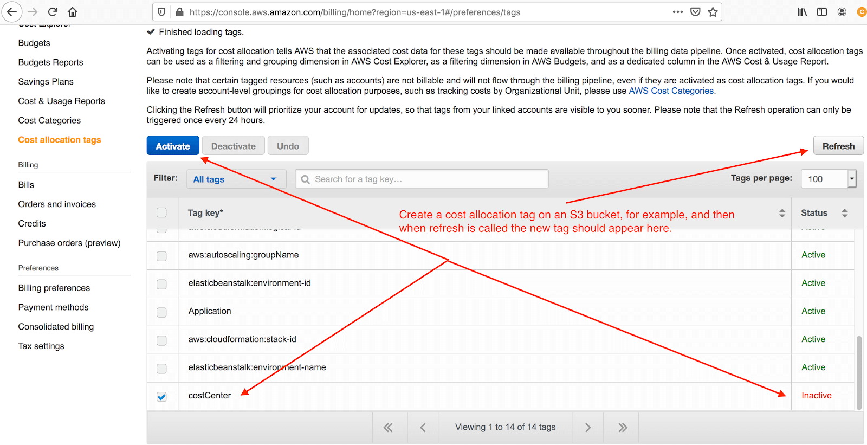Toggle the select-all checkbox in table header

coord(161,212)
